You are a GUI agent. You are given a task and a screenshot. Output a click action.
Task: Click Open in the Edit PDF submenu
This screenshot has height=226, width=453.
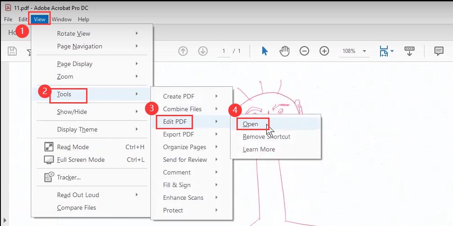coord(251,124)
